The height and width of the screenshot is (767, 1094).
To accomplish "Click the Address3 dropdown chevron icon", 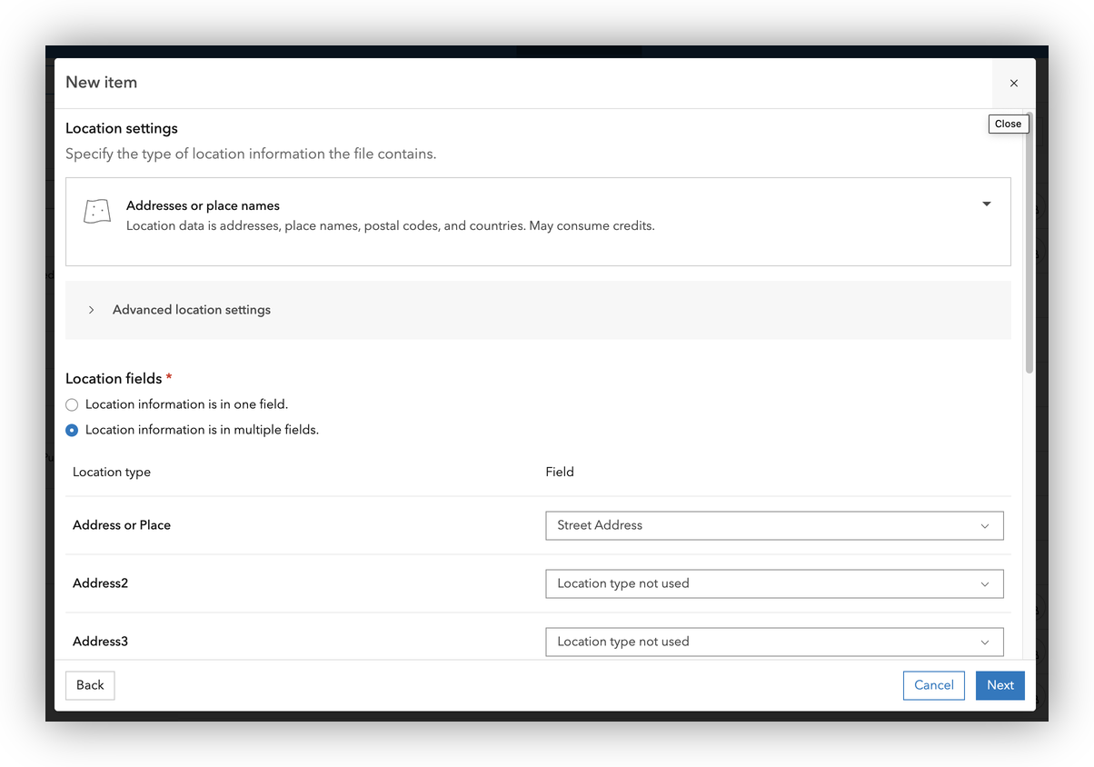I will coord(984,642).
